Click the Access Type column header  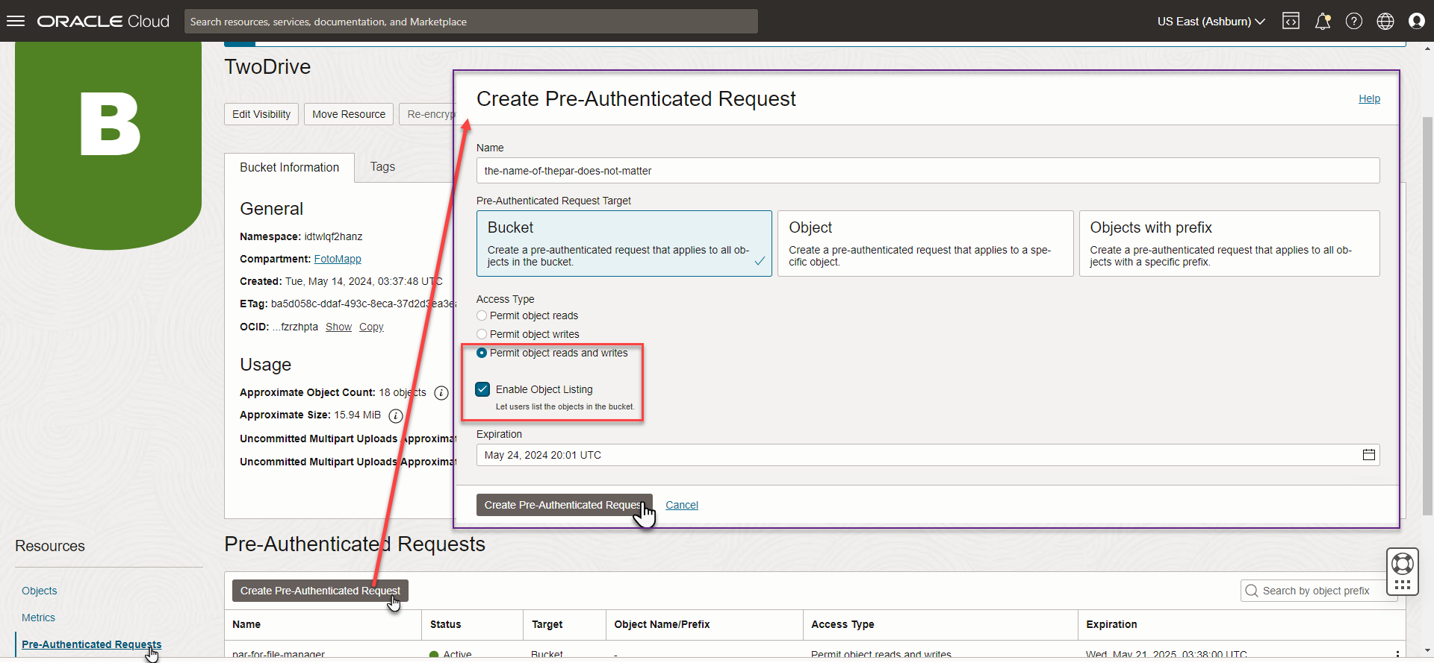pyautogui.click(x=842, y=624)
